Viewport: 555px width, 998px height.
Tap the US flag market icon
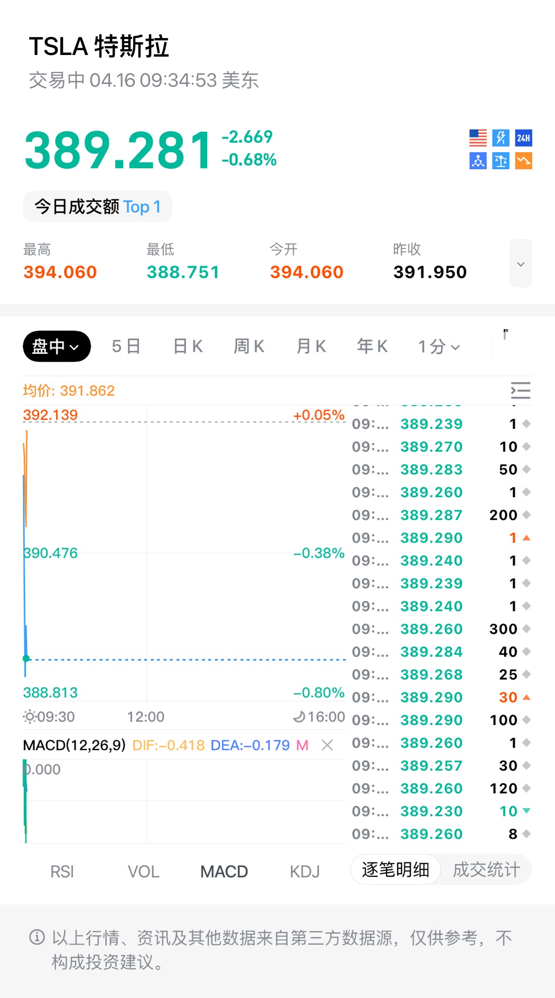478,138
